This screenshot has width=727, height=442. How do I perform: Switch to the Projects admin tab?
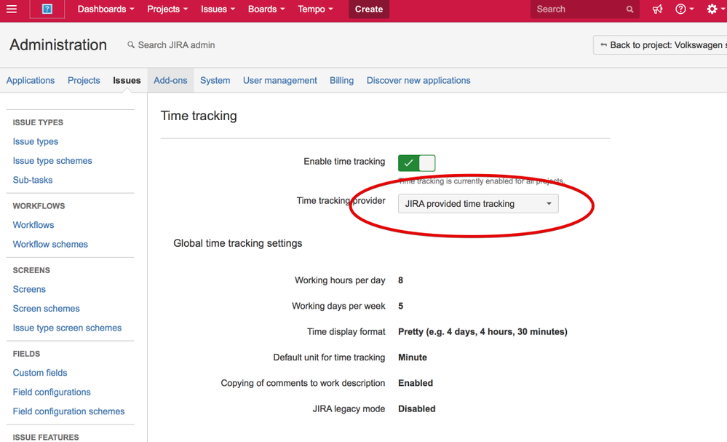tap(84, 80)
